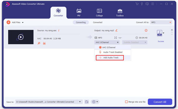Click the 2.29 MB file size
The height and width of the screenshot is (109, 178).
click(57, 39)
